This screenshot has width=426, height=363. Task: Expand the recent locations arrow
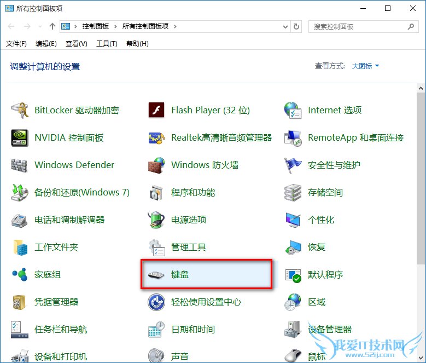point(40,27)
